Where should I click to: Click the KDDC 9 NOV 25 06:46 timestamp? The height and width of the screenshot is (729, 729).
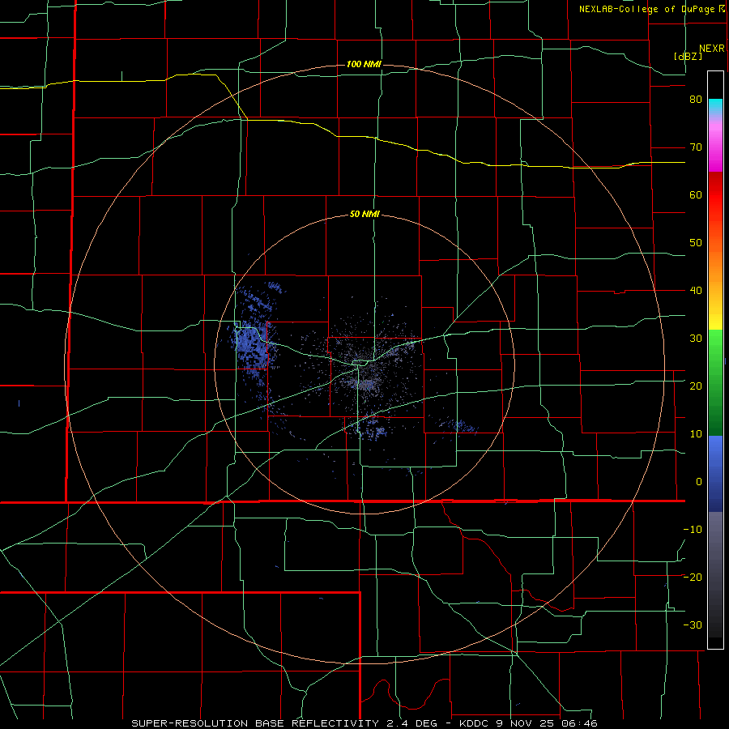pos(527,723)
